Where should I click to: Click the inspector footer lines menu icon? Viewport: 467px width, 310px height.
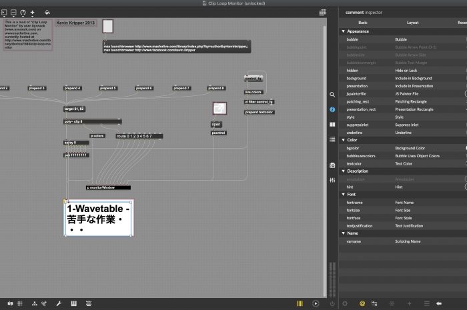426,303
